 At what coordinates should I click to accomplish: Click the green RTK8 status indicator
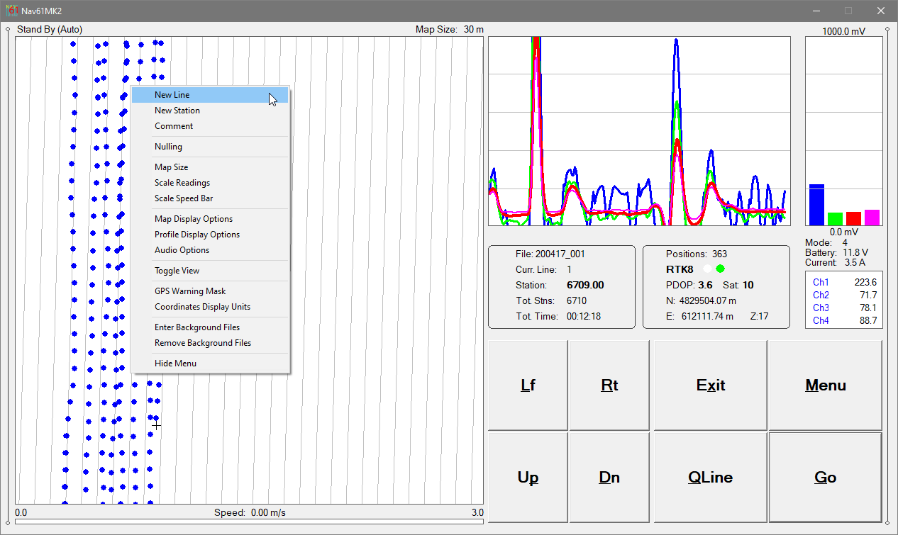(721, 269)
